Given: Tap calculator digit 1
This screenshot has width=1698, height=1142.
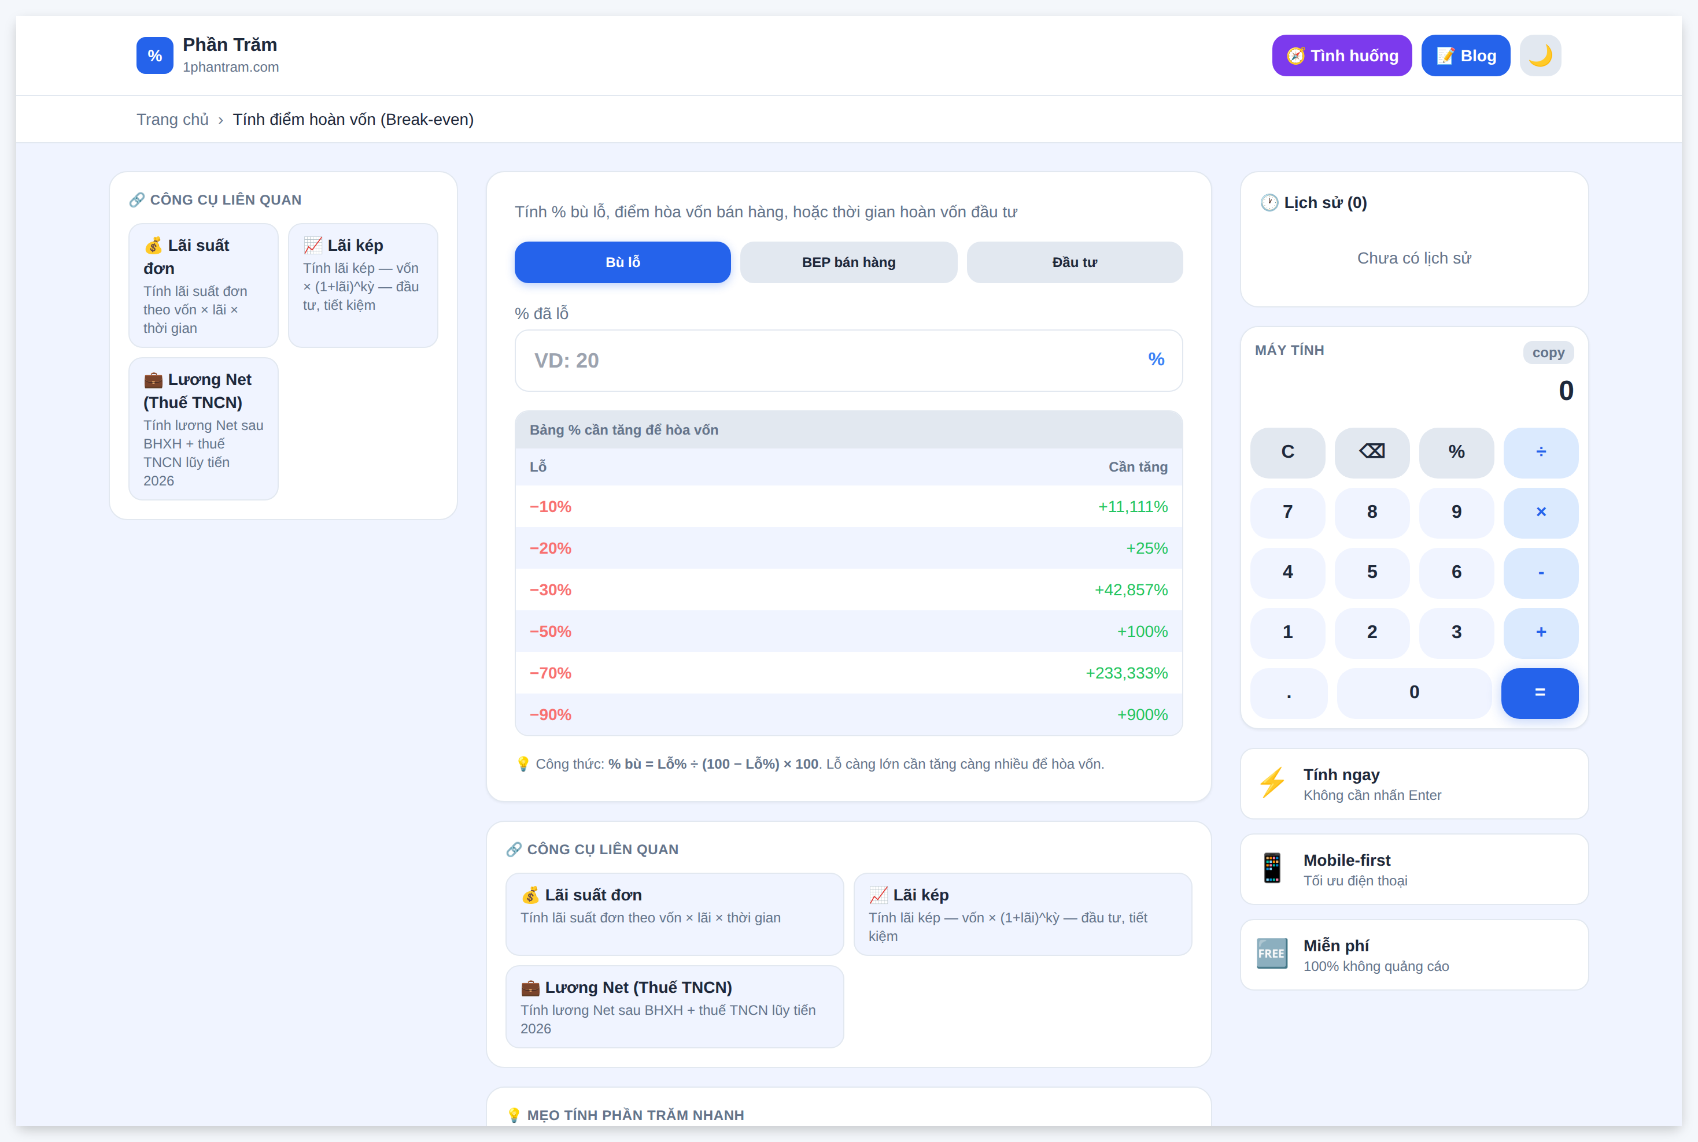Looking at the screenshot, I should pyautogui.click(x=1288, y=633).
